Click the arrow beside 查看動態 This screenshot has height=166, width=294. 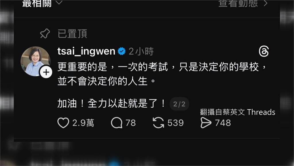tap(265, 3)
